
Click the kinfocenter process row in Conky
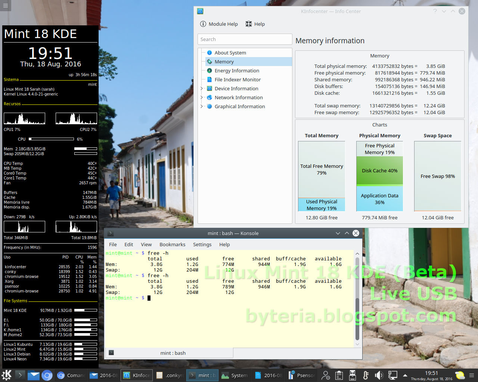click(50, 267)
